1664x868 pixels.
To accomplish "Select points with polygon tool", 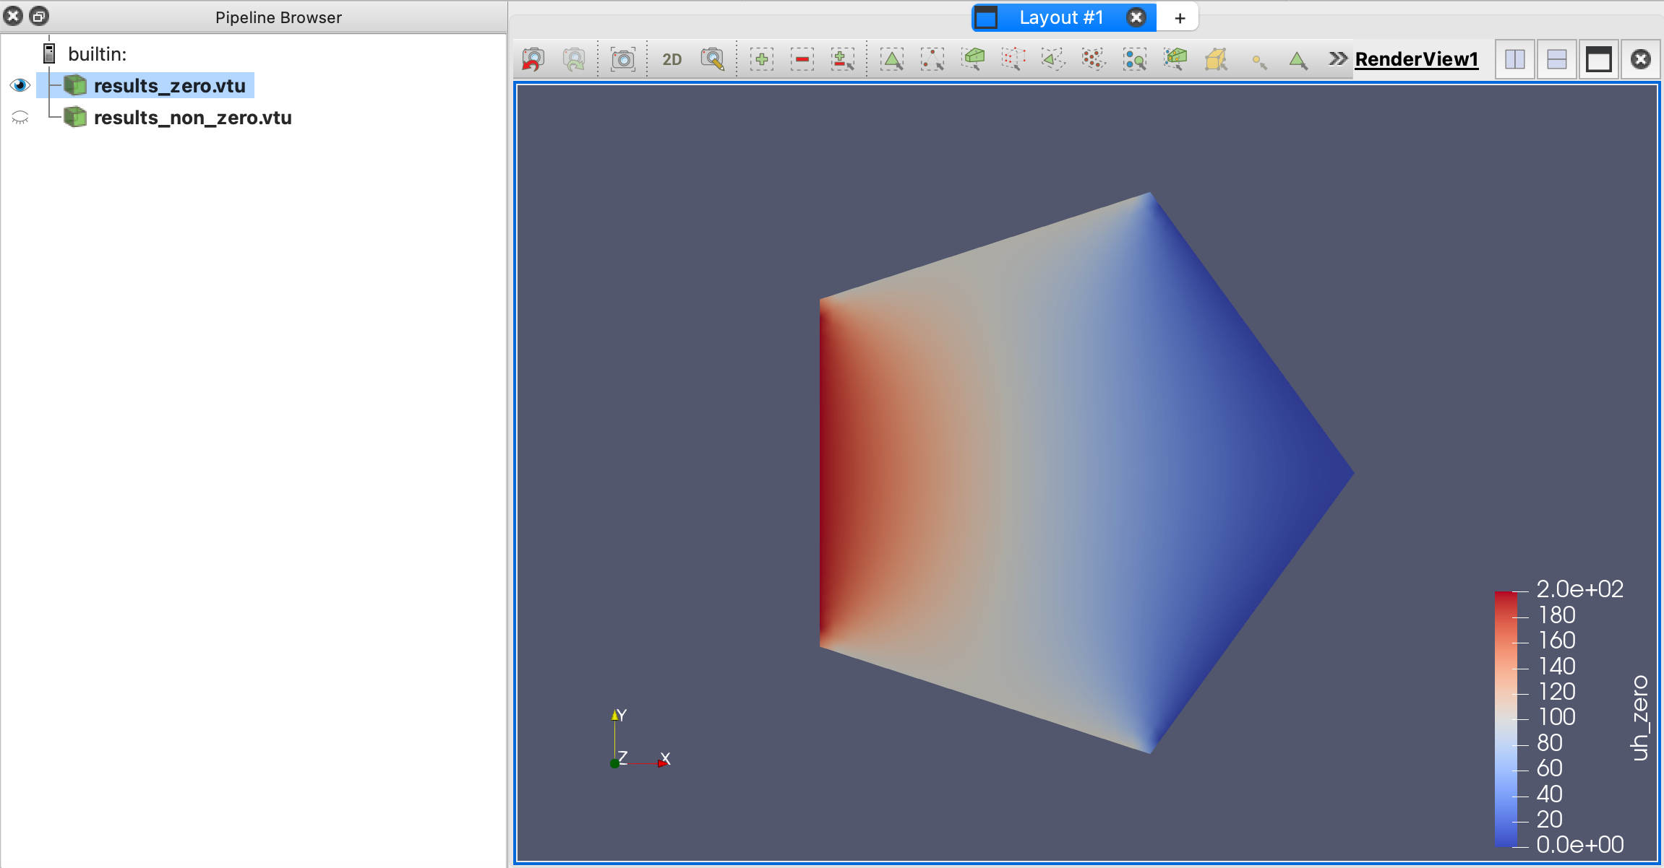I will (x=1094, y=59).
